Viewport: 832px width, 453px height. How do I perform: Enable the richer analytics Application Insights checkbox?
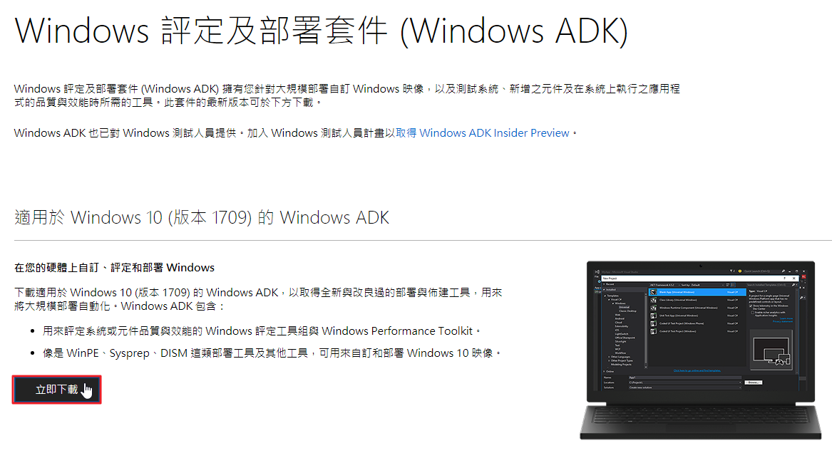pyautogui.click(x=752, y=313)
